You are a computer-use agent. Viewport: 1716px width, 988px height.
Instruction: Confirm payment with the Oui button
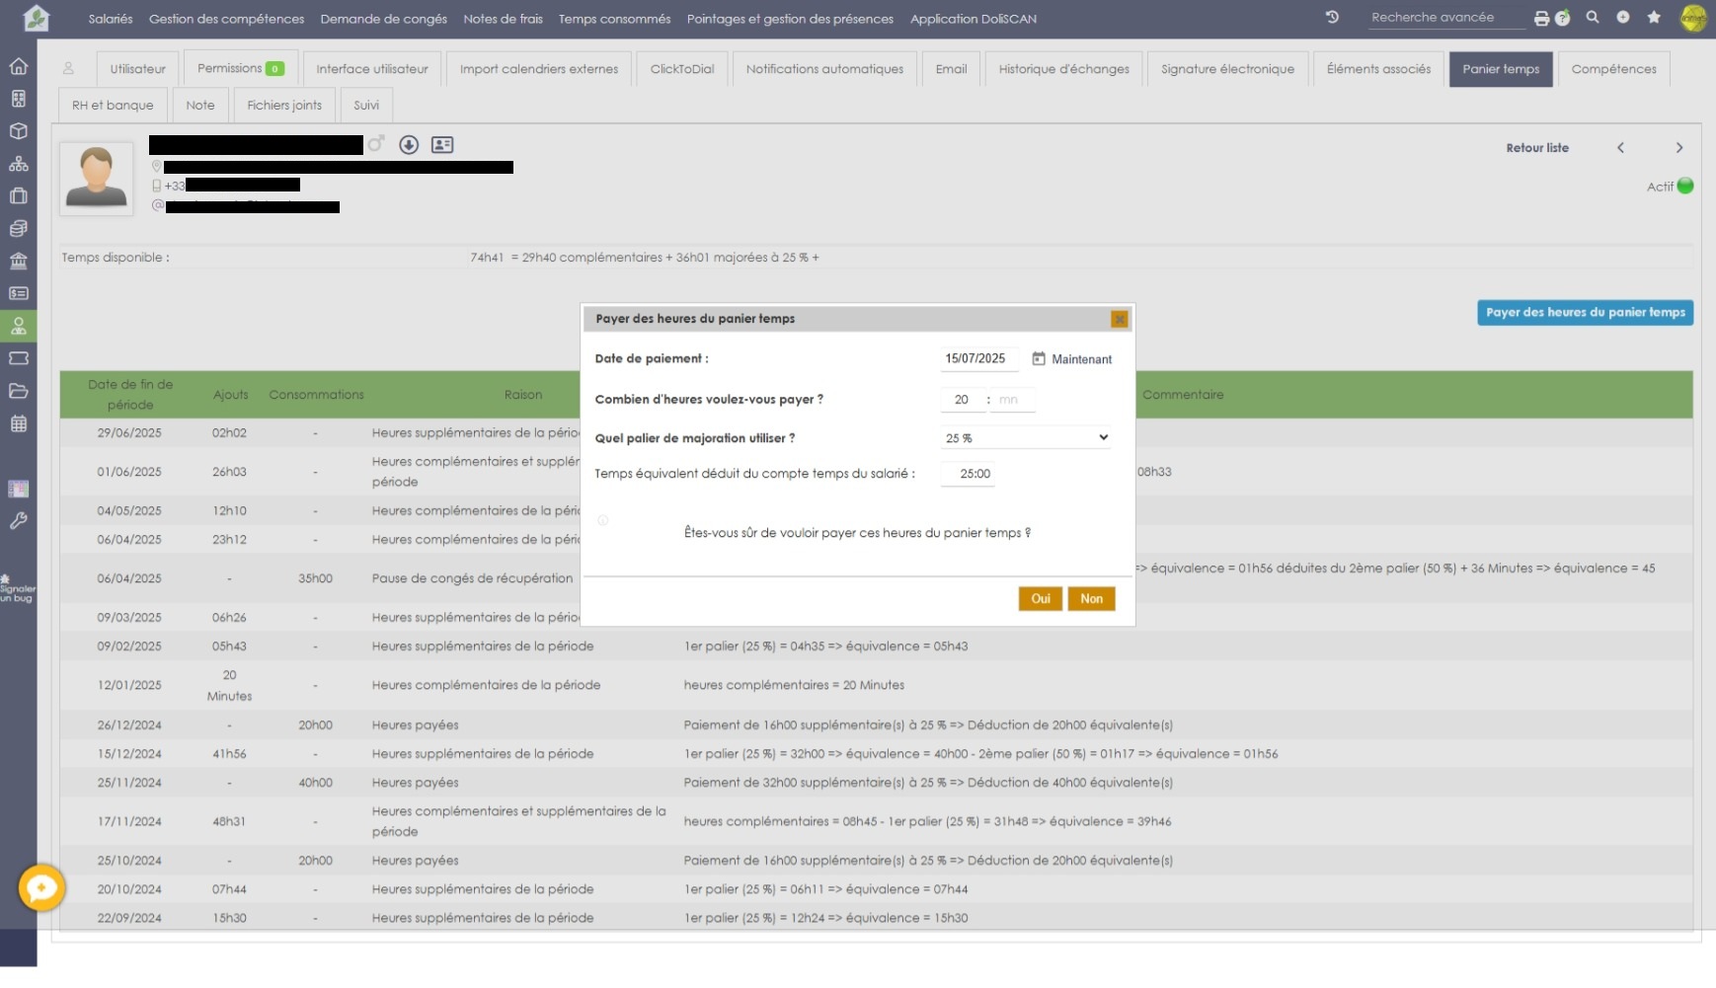(1041, 599)
